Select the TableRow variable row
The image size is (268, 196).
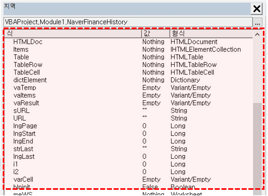click(128, 65)
